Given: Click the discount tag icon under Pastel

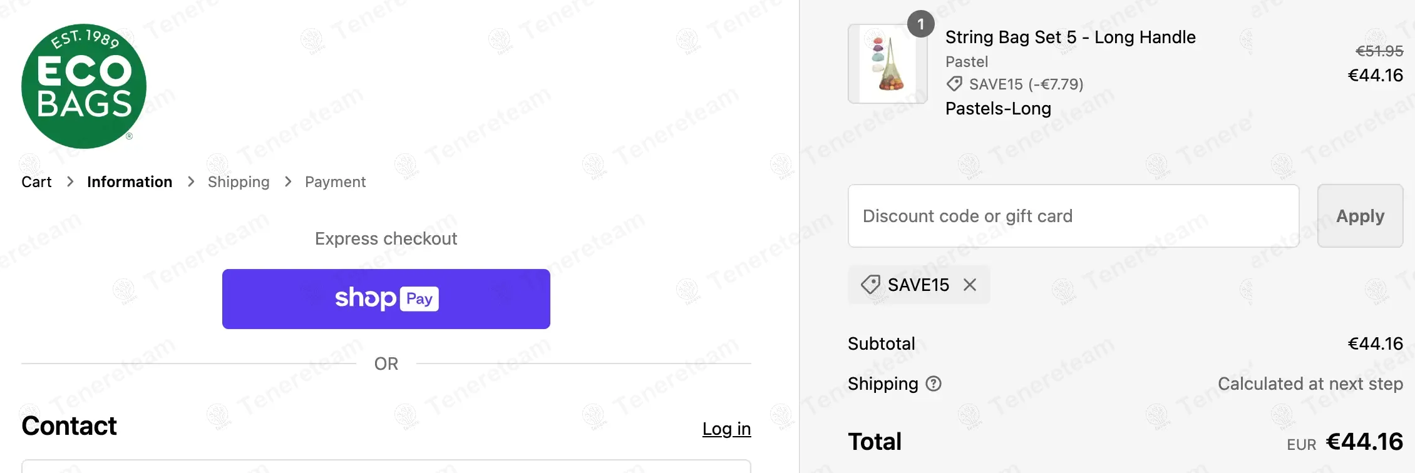Looking at the screenshot, I should point(954,84).
